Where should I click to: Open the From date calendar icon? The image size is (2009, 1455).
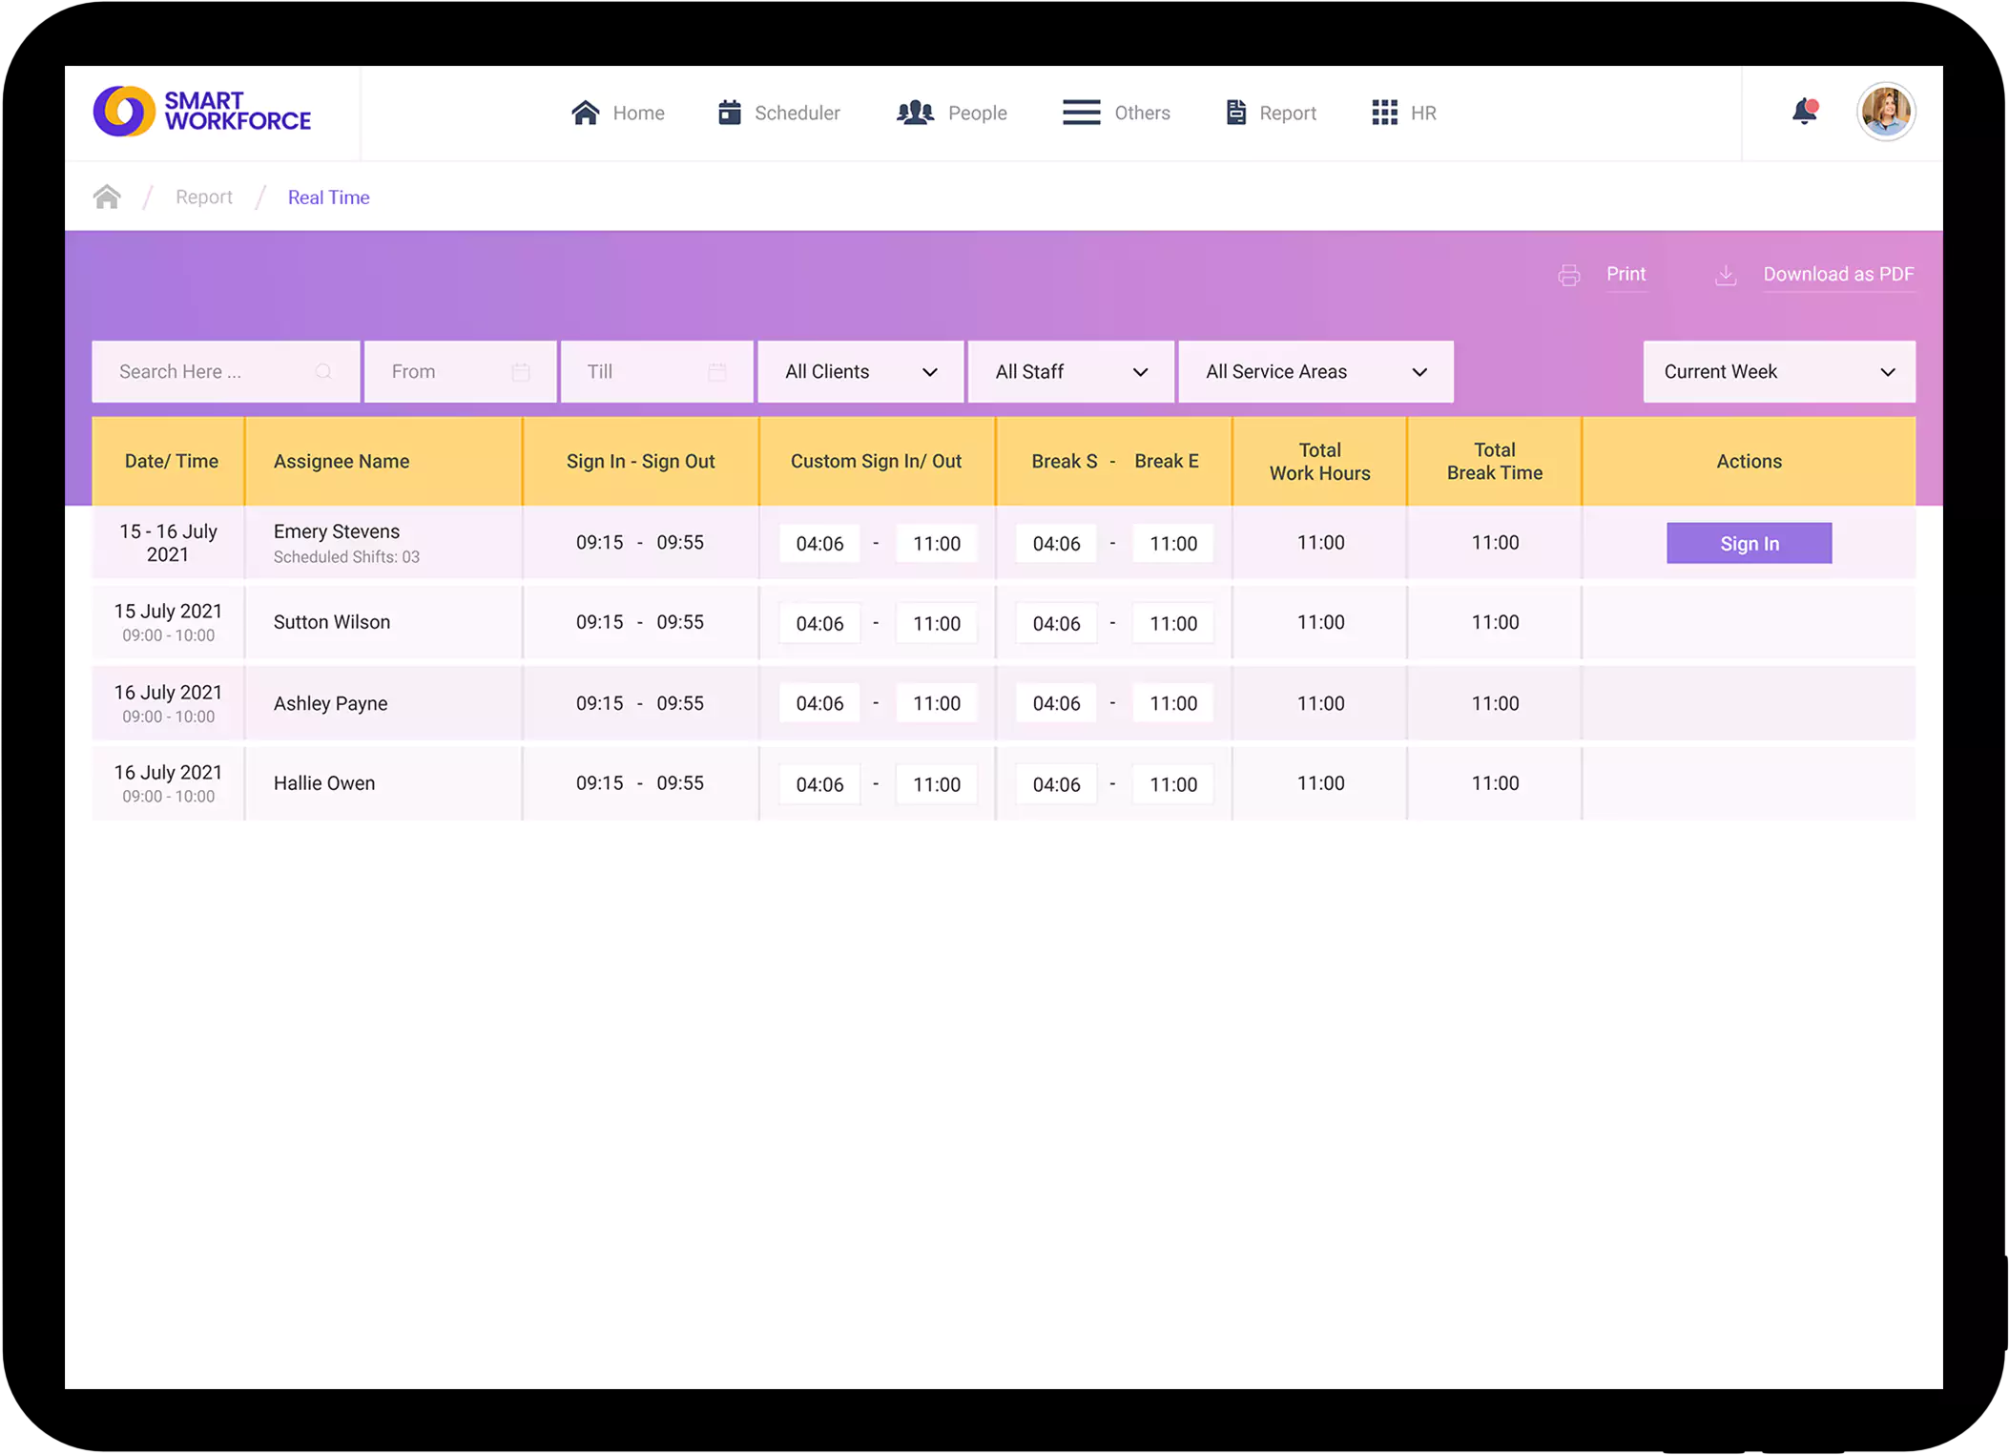click(520, 371)
